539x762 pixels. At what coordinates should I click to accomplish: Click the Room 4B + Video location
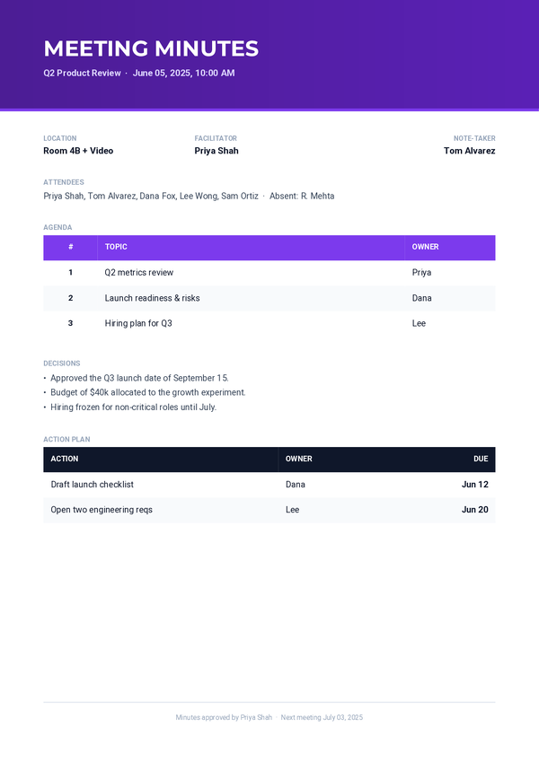78,151
